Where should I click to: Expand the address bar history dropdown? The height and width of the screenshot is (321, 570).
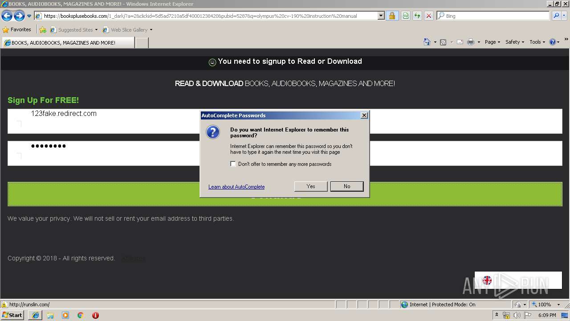pos(381,16)
